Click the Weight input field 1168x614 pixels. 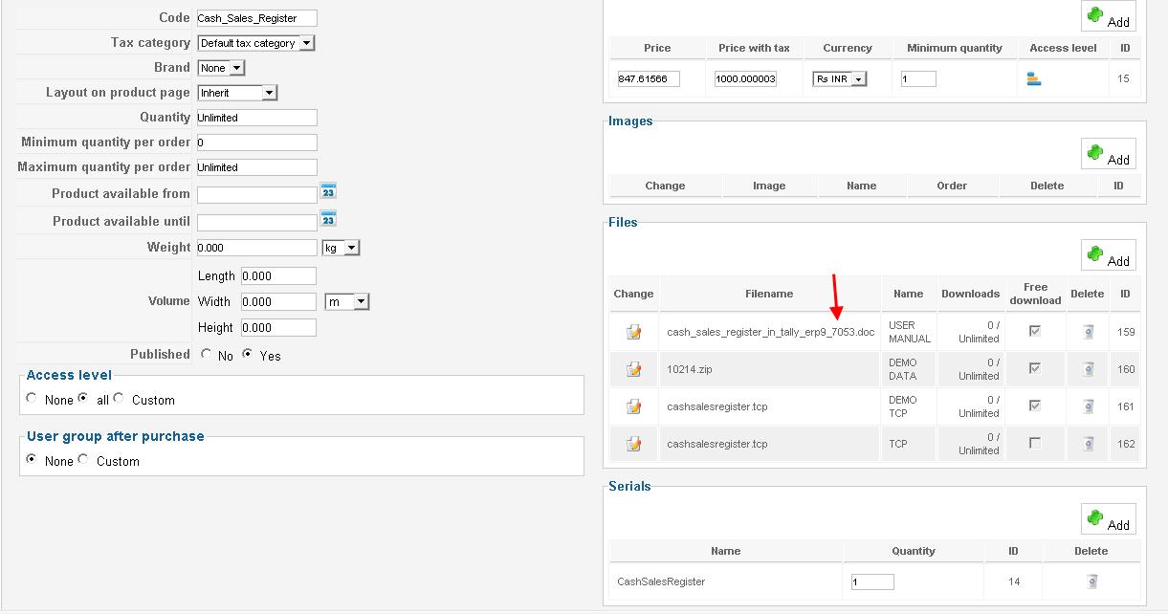click(x=256, y=248)
